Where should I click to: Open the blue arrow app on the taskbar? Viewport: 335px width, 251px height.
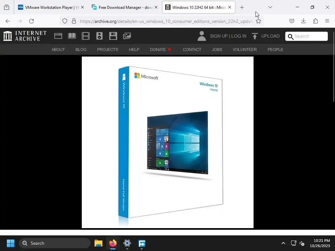click(x=142, y=243)
